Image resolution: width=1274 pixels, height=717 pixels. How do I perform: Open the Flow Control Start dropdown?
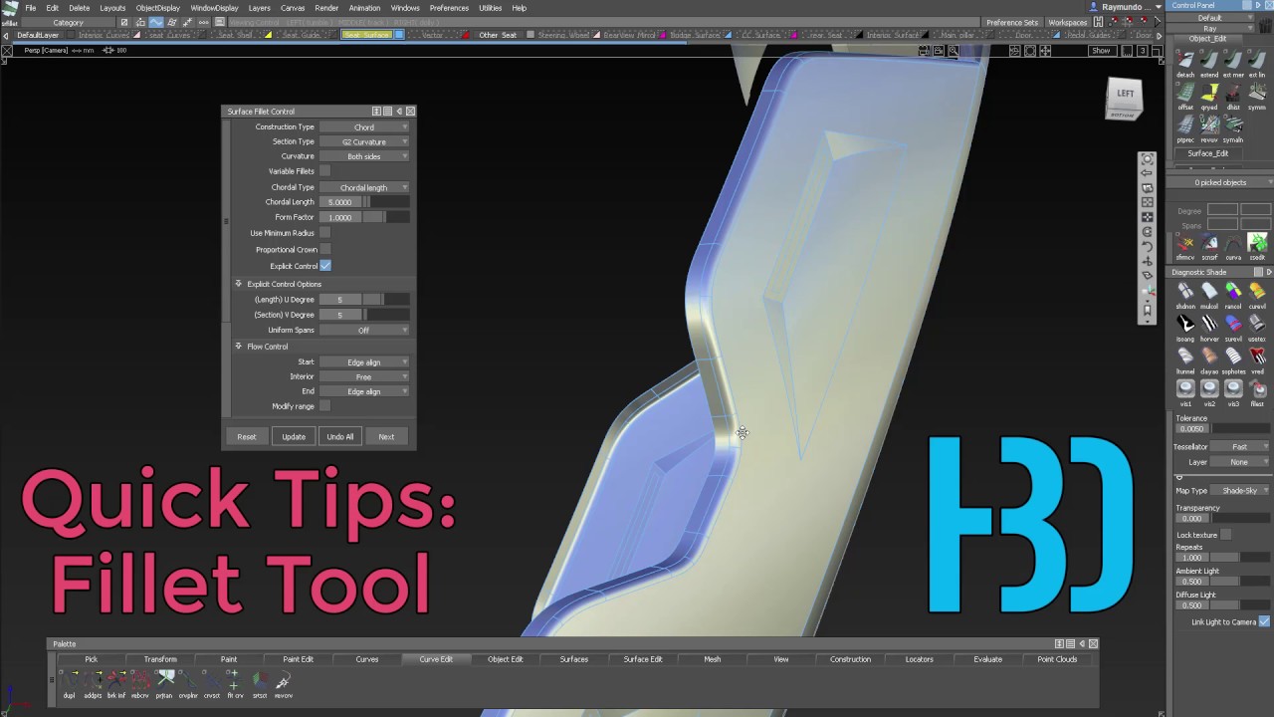364,362
